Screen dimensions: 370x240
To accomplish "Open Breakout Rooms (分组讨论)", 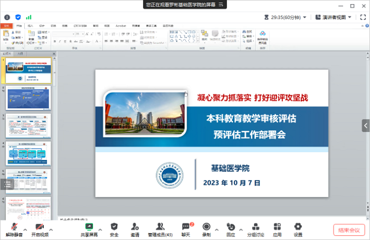I will click(x=256, y=228).
